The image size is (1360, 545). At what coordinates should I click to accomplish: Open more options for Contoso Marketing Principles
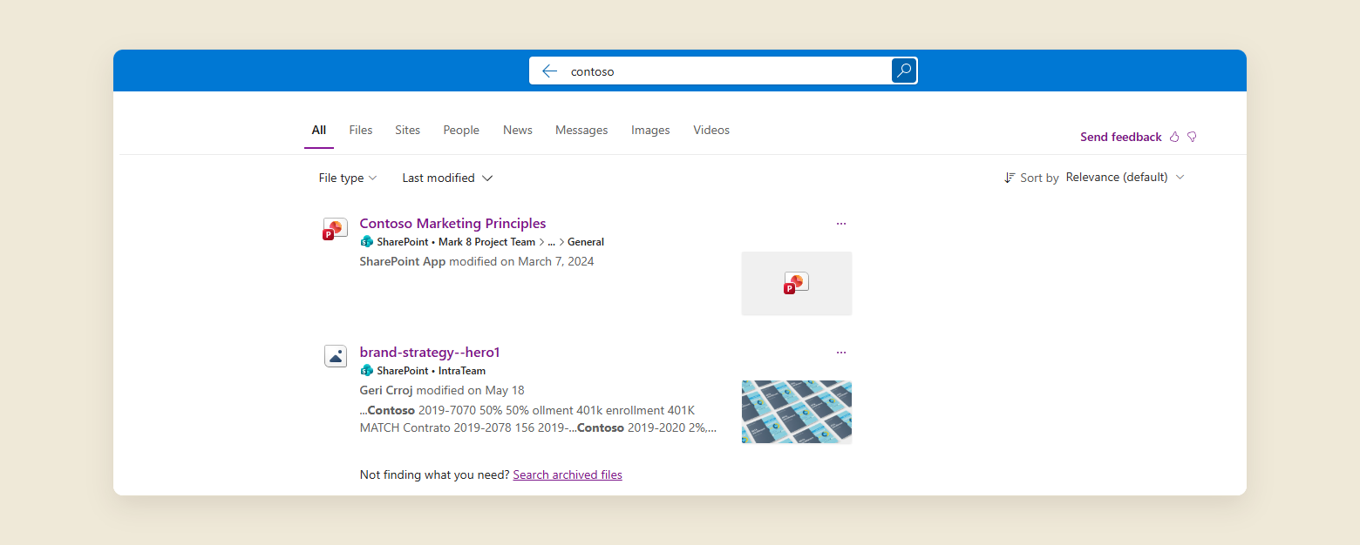pos(841,224)
